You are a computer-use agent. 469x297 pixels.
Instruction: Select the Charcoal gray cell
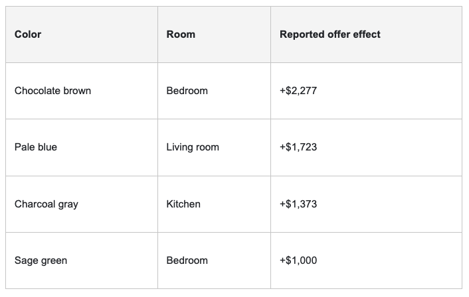pyautogui.click(x=47, y=204)
